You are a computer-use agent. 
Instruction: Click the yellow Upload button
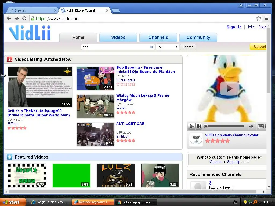tap(258, 47)
